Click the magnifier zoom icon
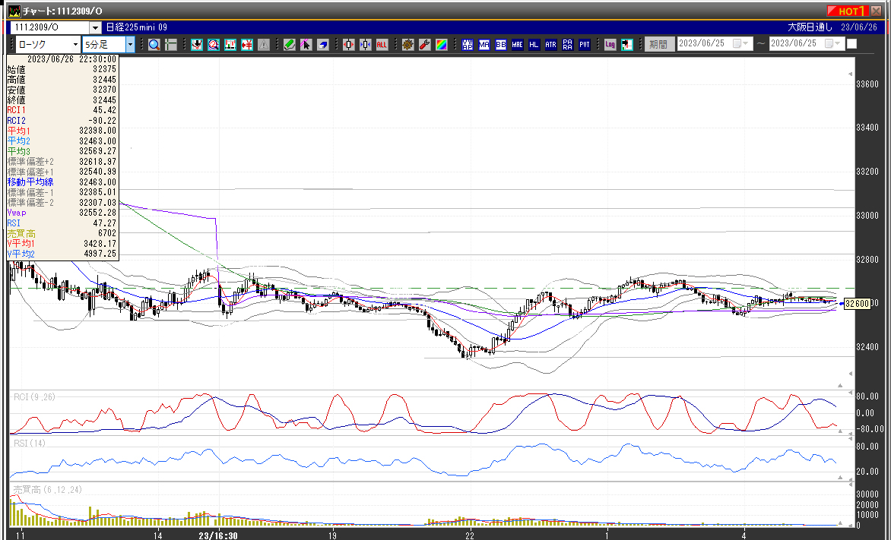This screenshot has width=891, height=540. click(154, 45)
